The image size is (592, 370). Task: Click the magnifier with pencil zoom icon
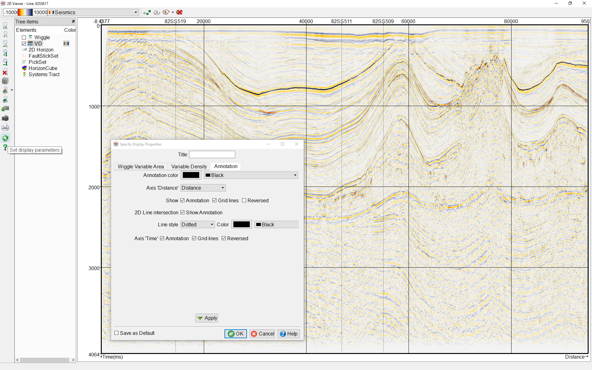tap(5, 90)
